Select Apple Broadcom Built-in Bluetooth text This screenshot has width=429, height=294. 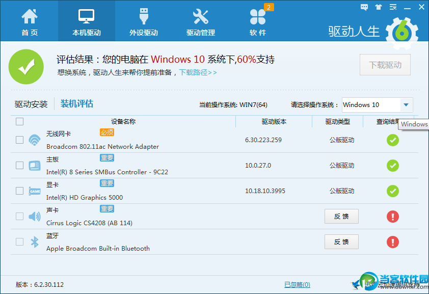[x=98, y=248]
